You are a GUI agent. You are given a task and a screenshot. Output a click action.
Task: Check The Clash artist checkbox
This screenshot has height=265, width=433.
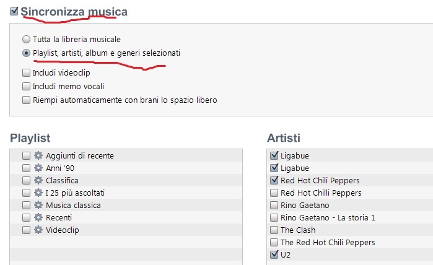pyautogui.click(x=274, y=230)
